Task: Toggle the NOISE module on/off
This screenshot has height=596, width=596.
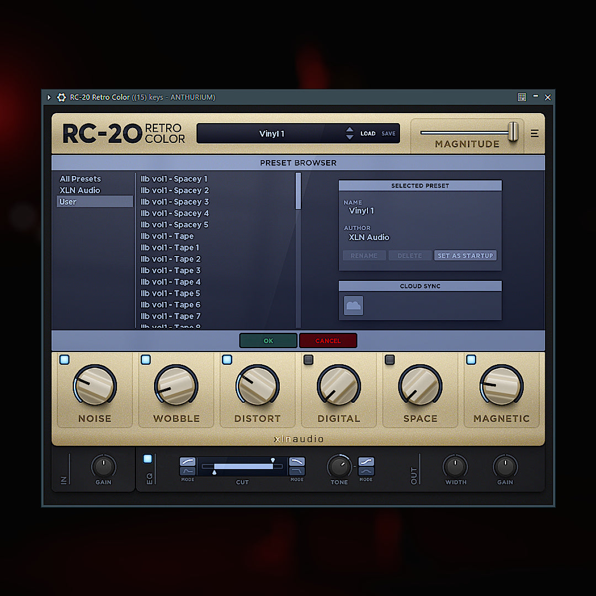Action: 65,360
